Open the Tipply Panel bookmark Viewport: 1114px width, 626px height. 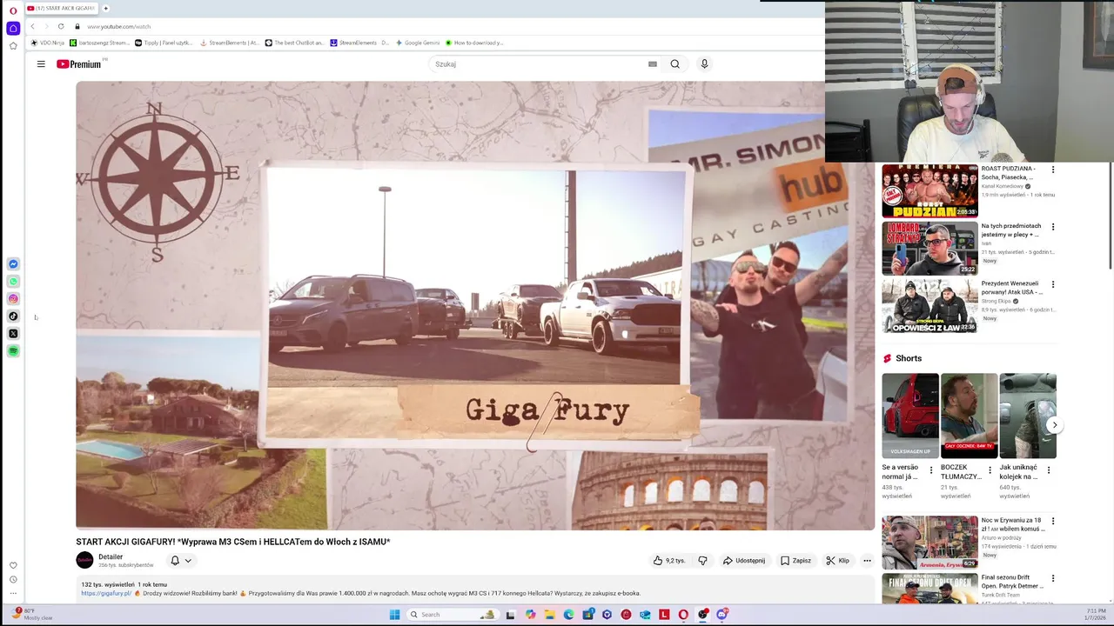(164, 43)
